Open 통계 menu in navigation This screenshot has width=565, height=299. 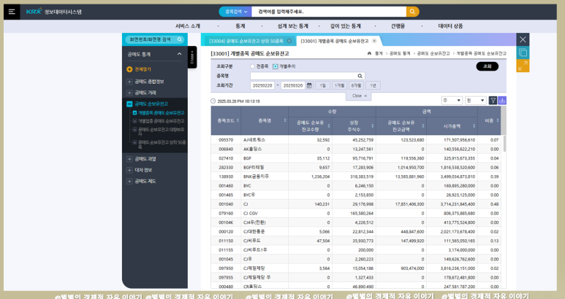240,26
